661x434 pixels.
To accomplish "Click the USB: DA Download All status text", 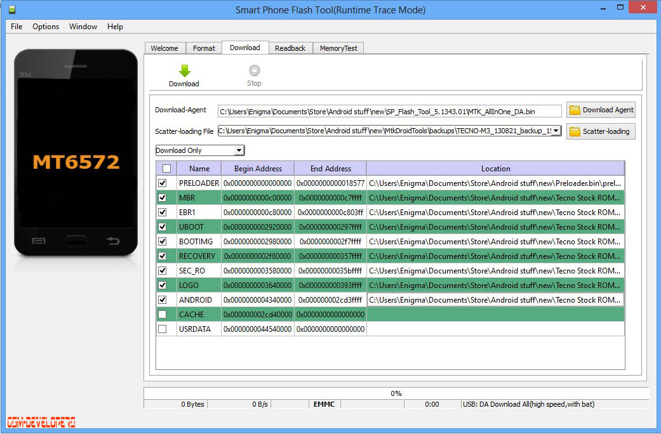I will click(529, 404).
